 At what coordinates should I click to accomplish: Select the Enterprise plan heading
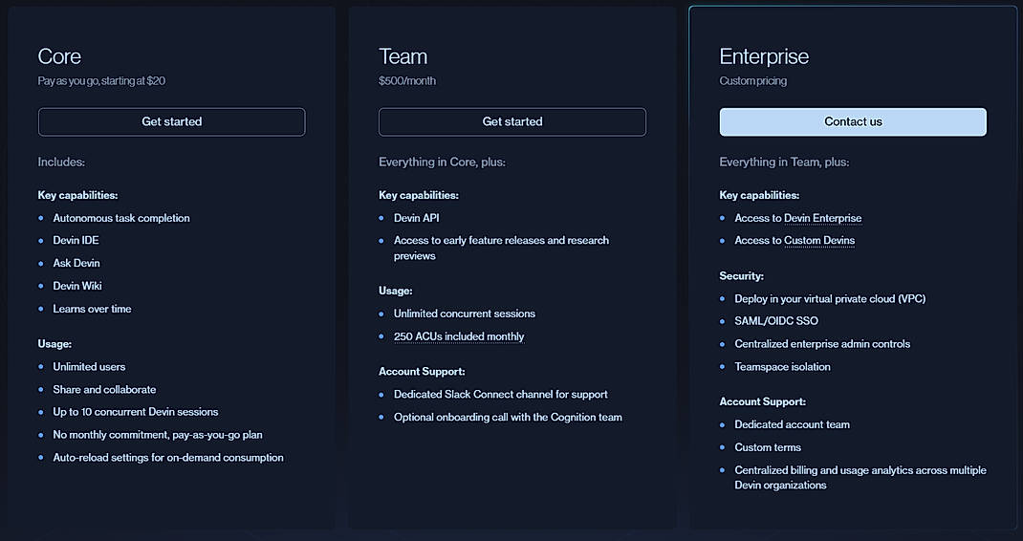(764, 56)
